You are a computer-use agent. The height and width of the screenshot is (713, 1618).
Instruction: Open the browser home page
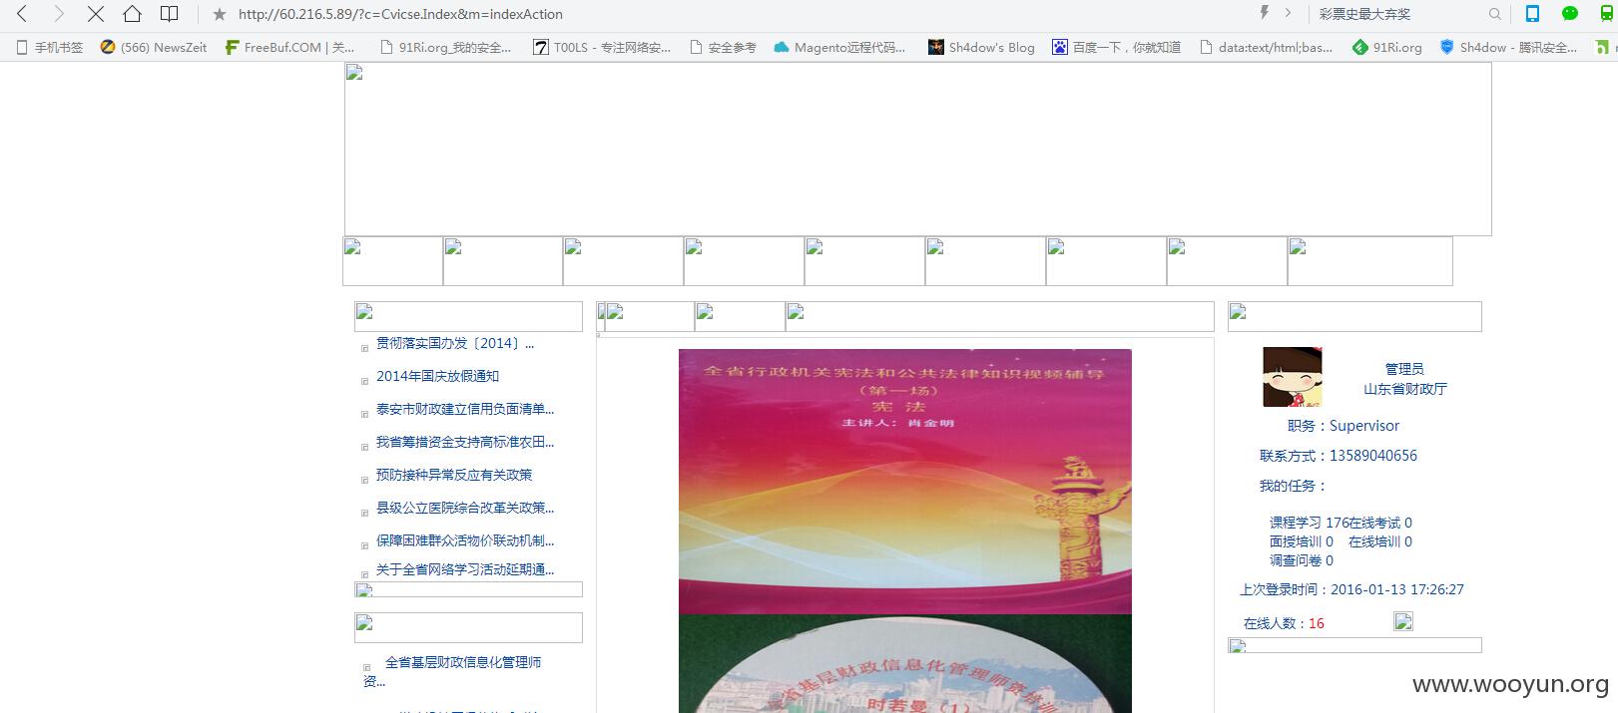tap(132, 14)
